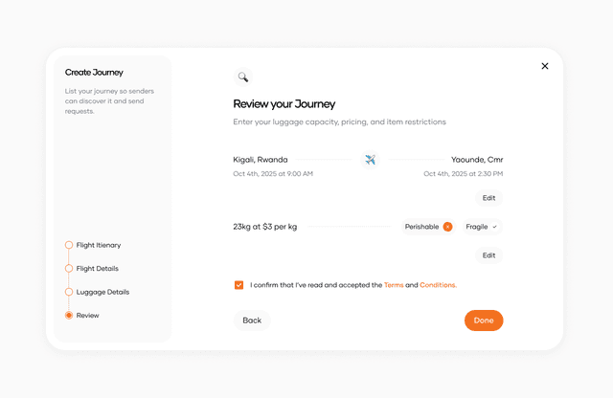Screen dimensions: 613x398
Task: Submit the journey with Done
Action: [484, 321]
